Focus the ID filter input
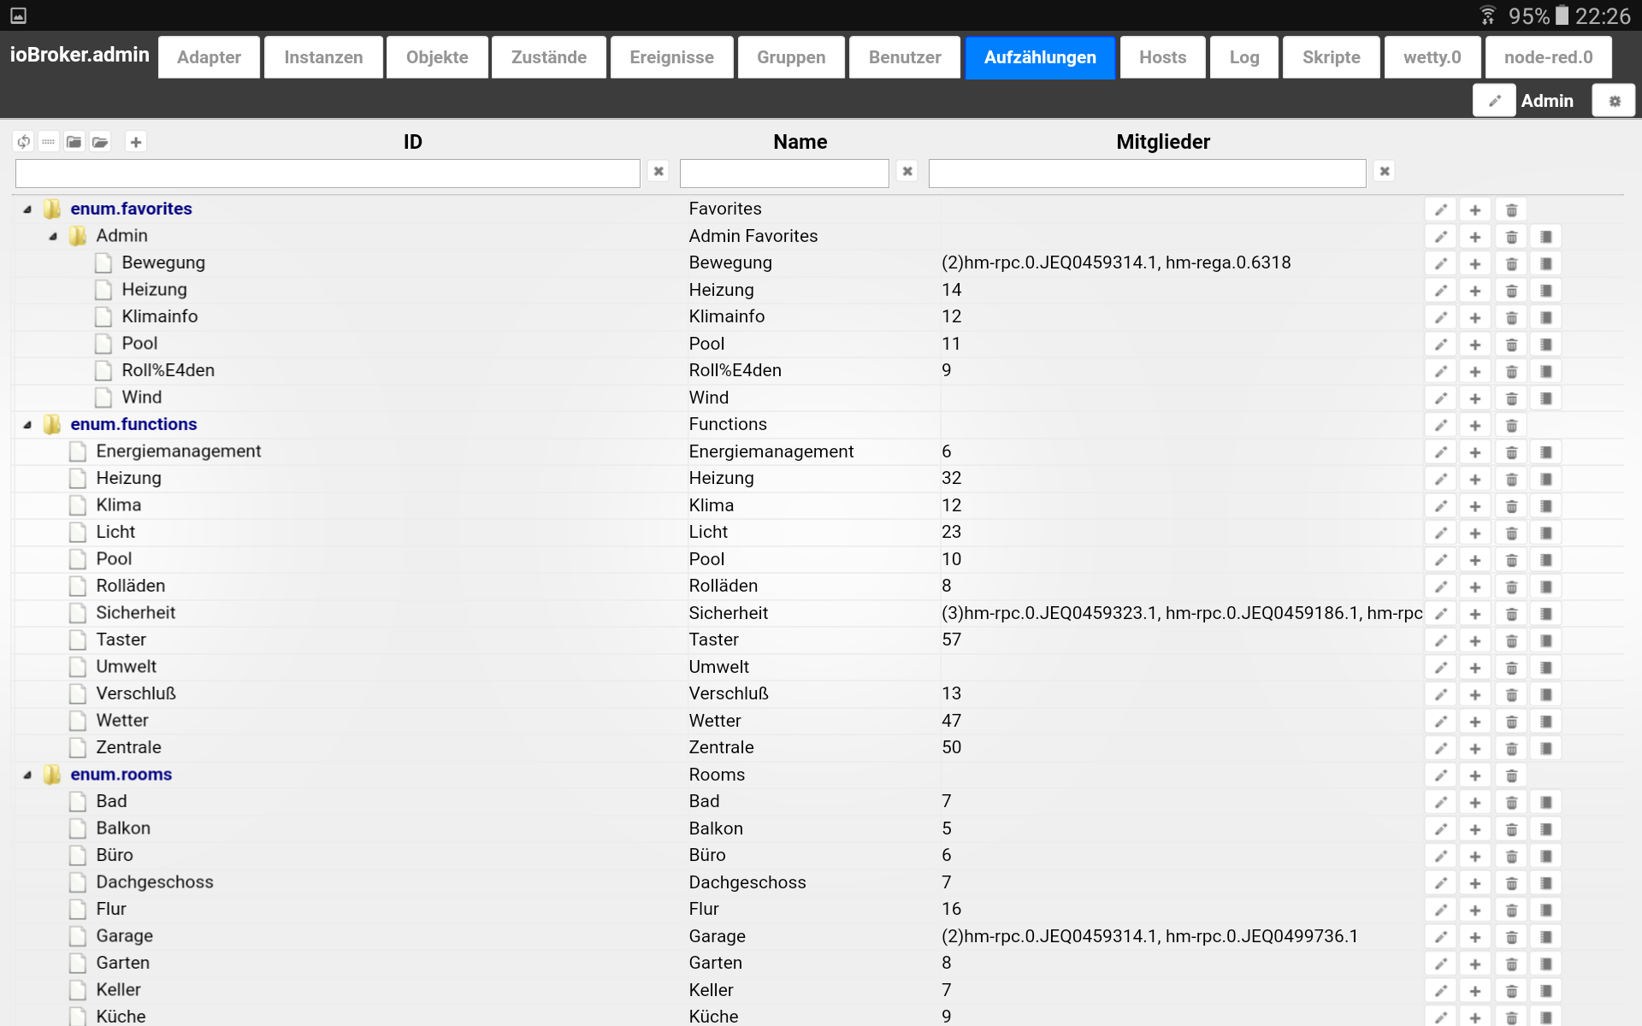1642x1026 pixels. (328, 174)
